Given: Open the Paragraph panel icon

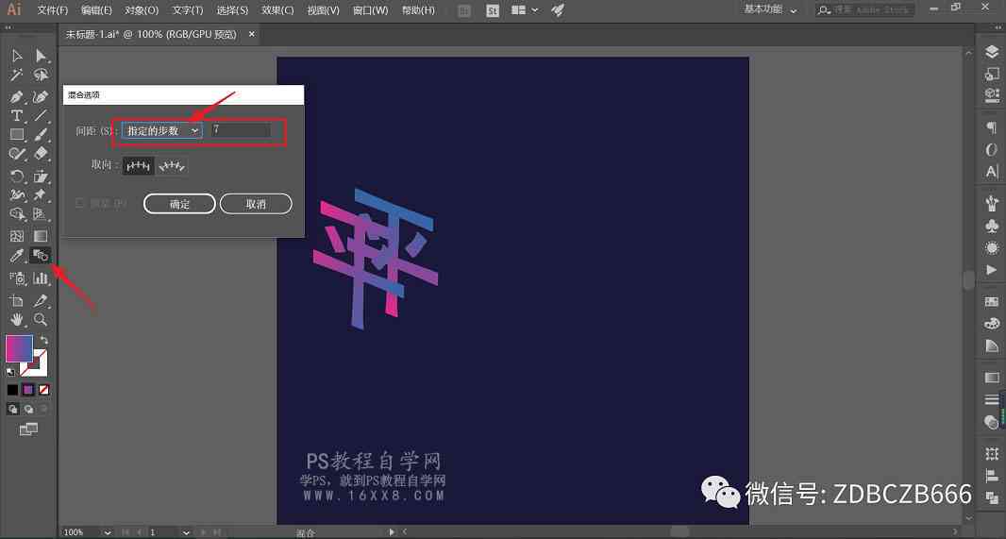Looking at the screenshot, I should [992, 128].
